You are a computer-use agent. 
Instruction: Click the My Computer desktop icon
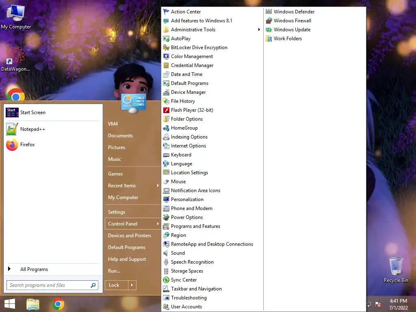coord(15,13)
